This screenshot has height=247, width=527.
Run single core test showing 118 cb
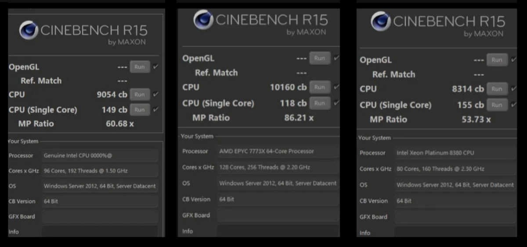[x=320, y=103]
